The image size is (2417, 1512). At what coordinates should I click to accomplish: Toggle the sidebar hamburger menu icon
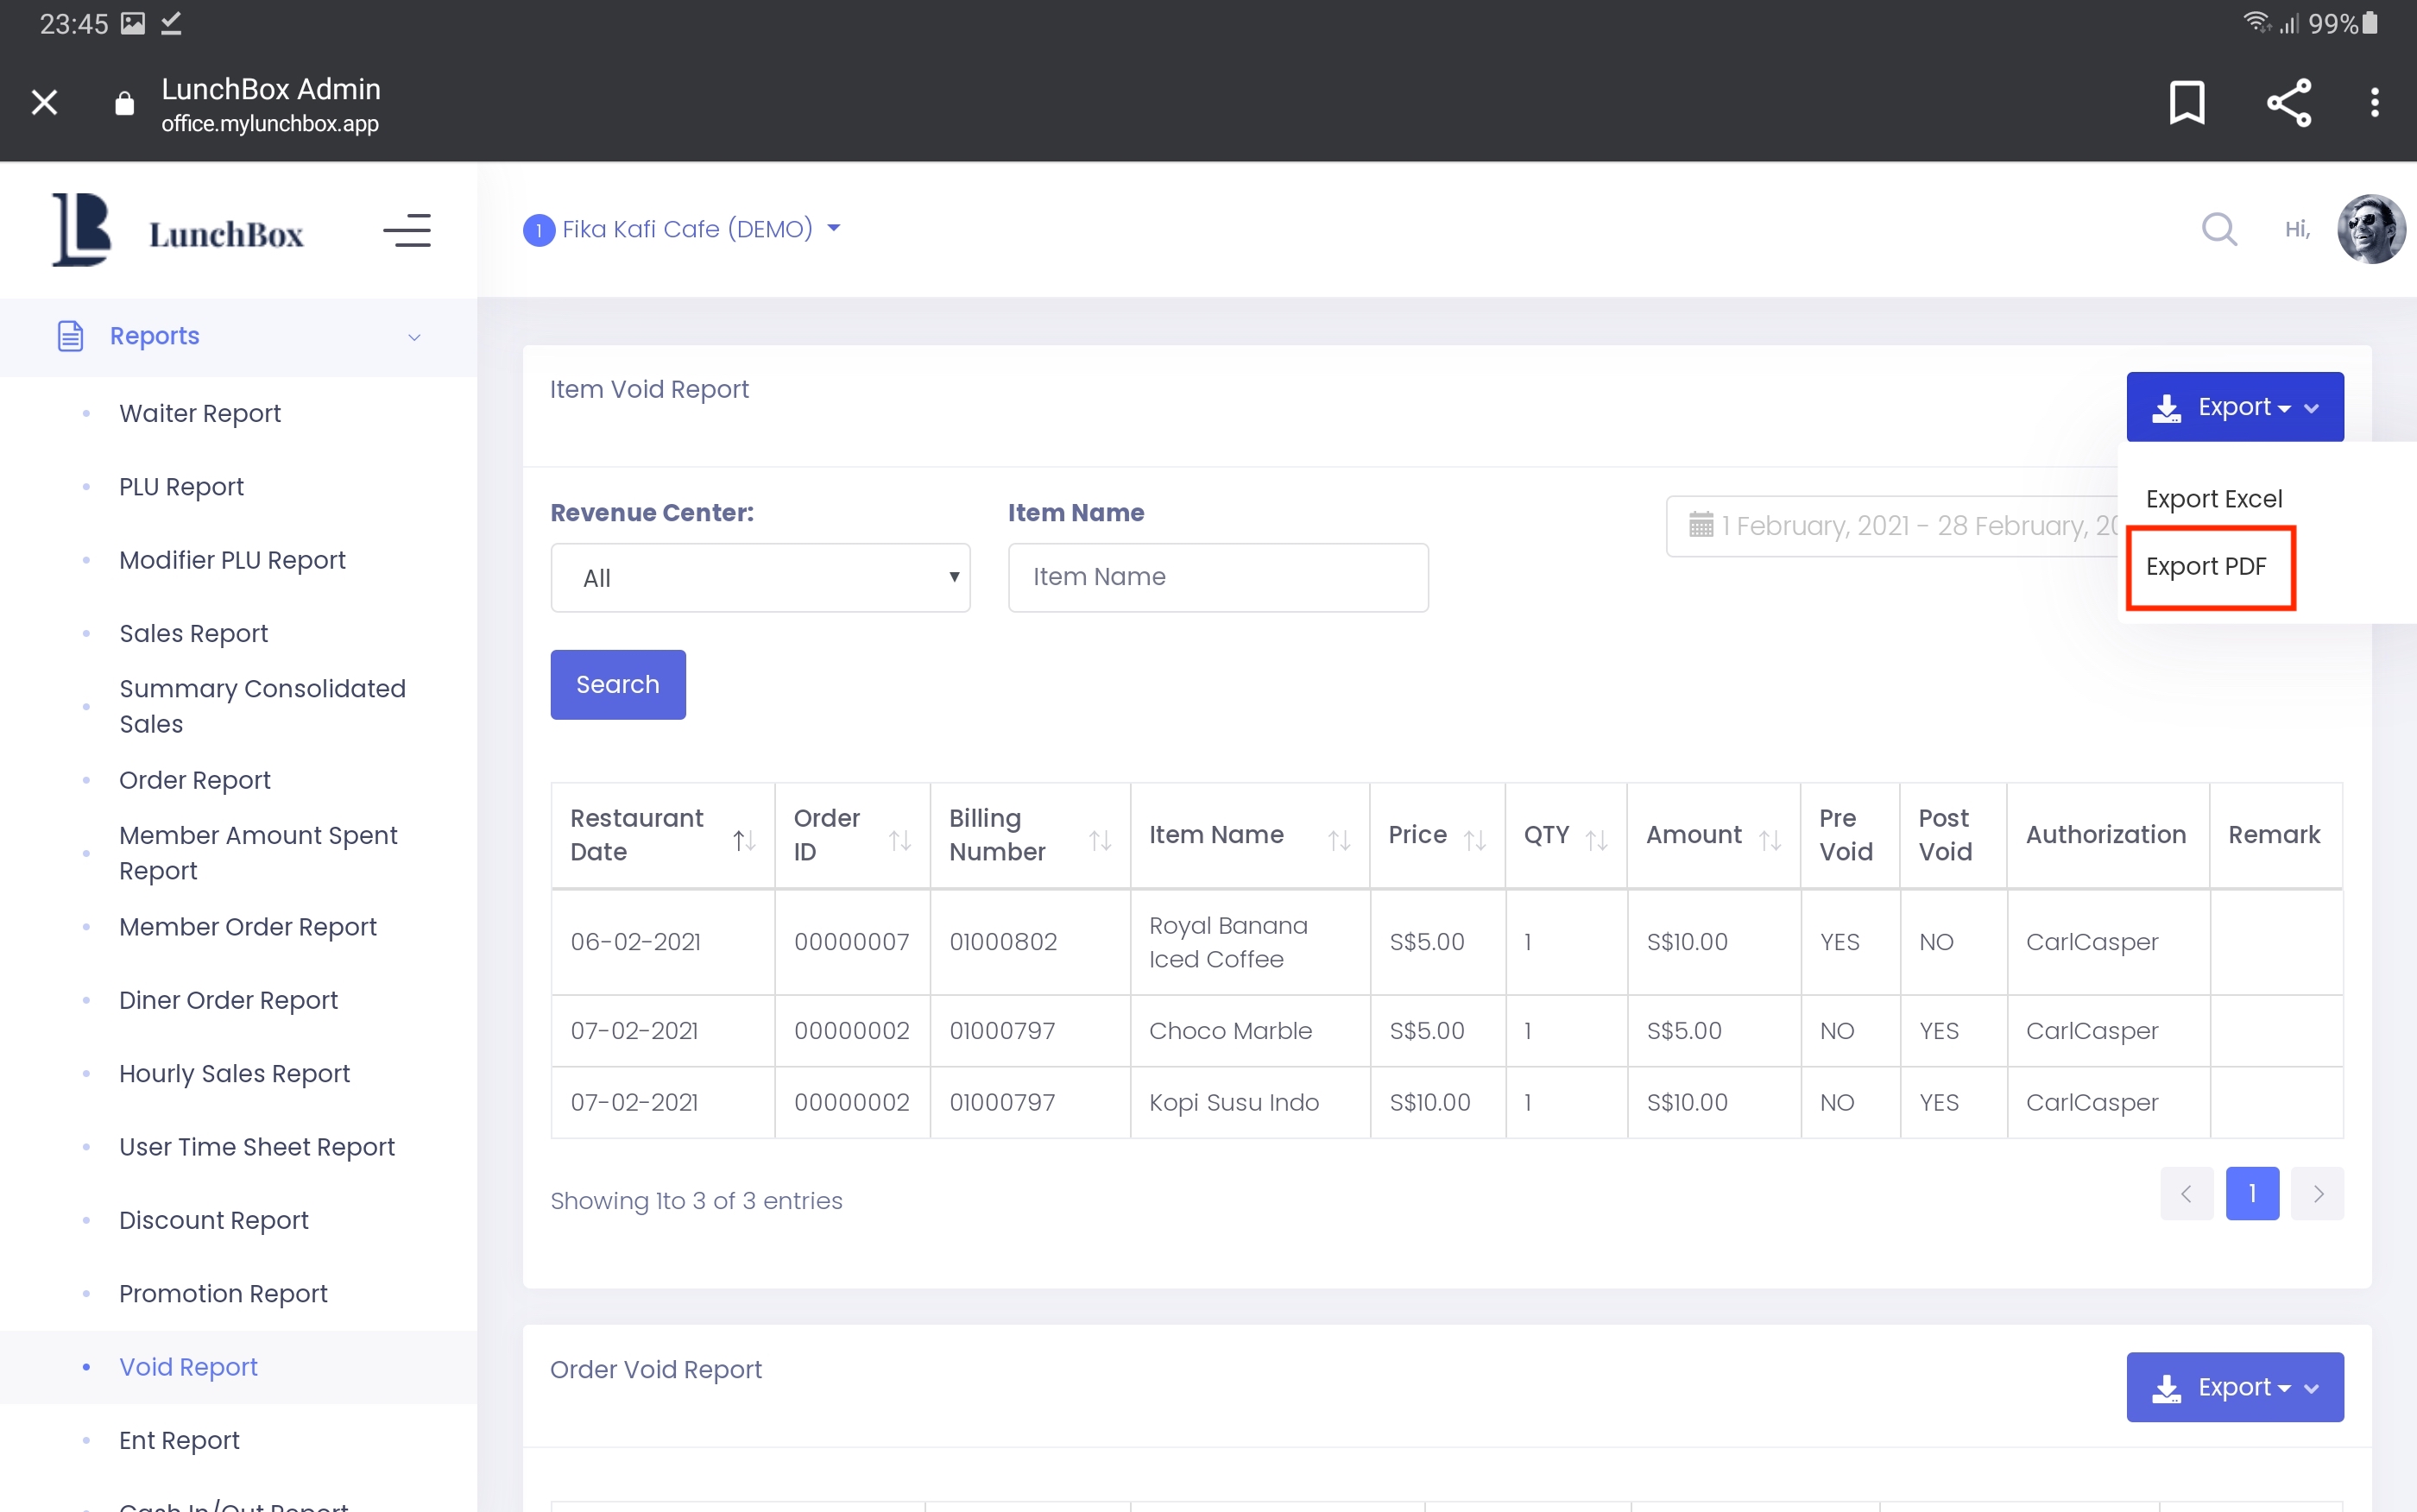407,231
